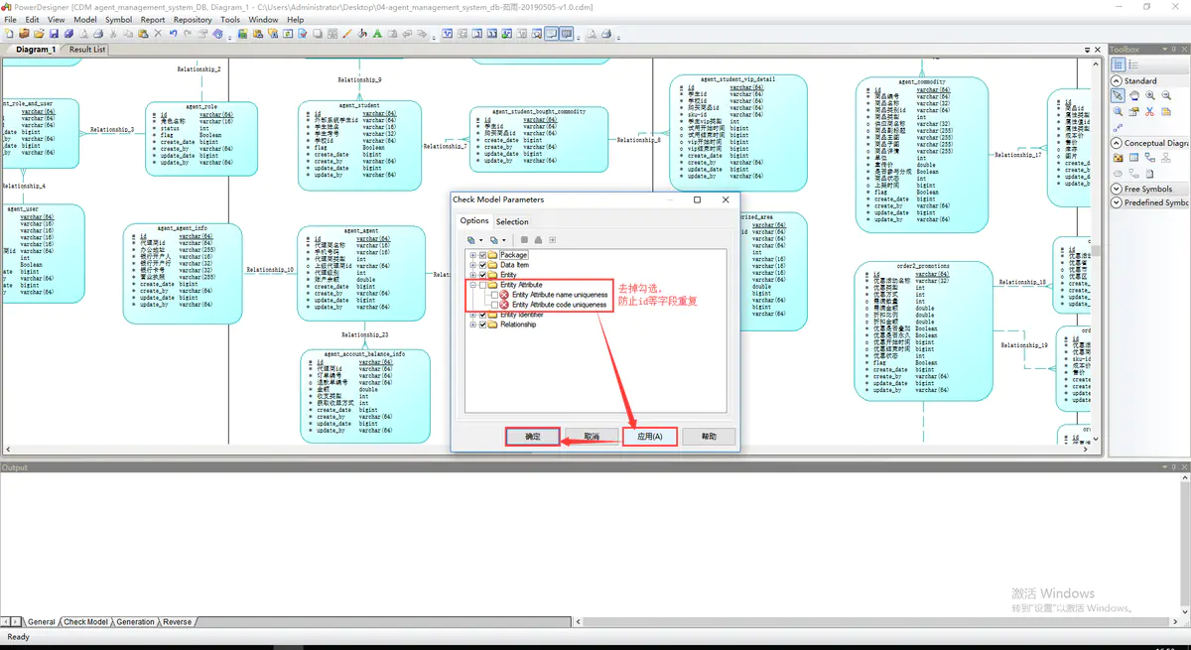Select the Zoom In tool
The width and height of the screenshot is (1191, 650).
tap(1150, 95)
